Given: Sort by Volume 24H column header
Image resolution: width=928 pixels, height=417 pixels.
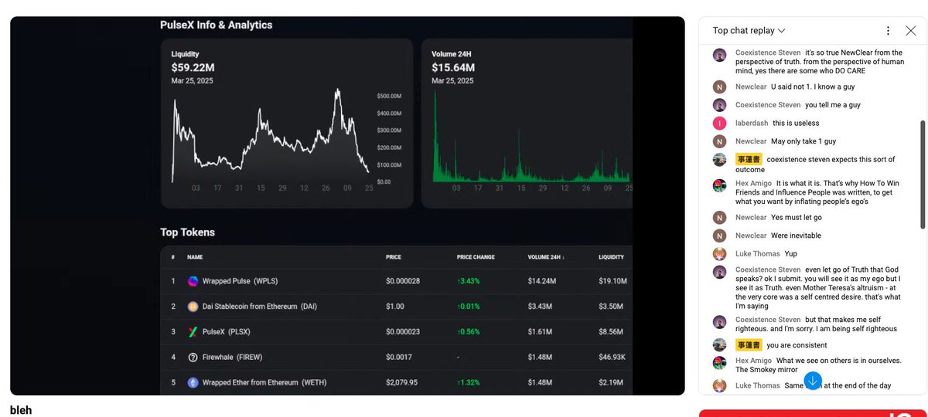Looking at the screenshot, I should (x=546, y=257).
